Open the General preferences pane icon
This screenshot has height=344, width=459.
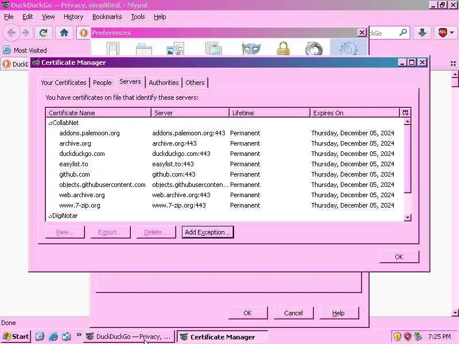(112, 49)
